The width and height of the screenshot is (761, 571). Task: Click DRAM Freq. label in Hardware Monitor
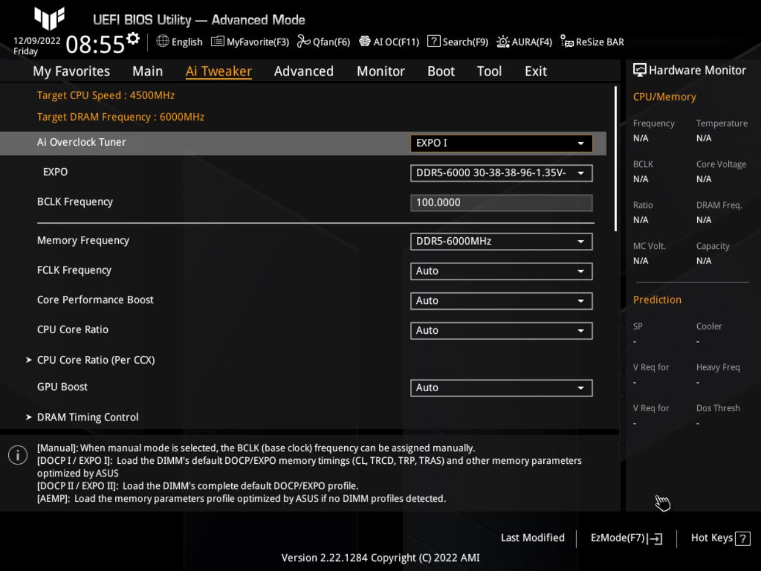(719, 205)
